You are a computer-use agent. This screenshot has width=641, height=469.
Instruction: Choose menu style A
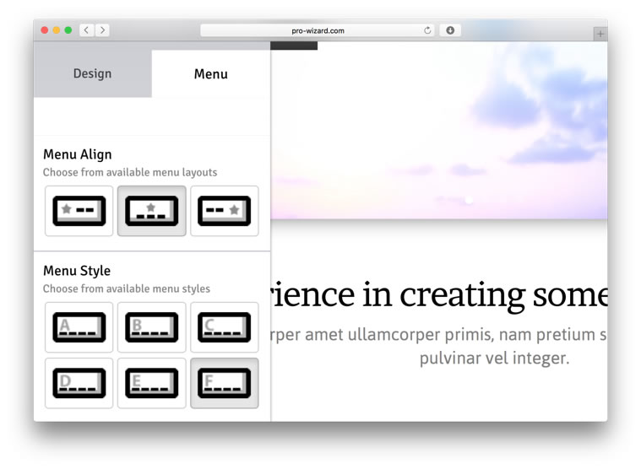coord(79,327)
